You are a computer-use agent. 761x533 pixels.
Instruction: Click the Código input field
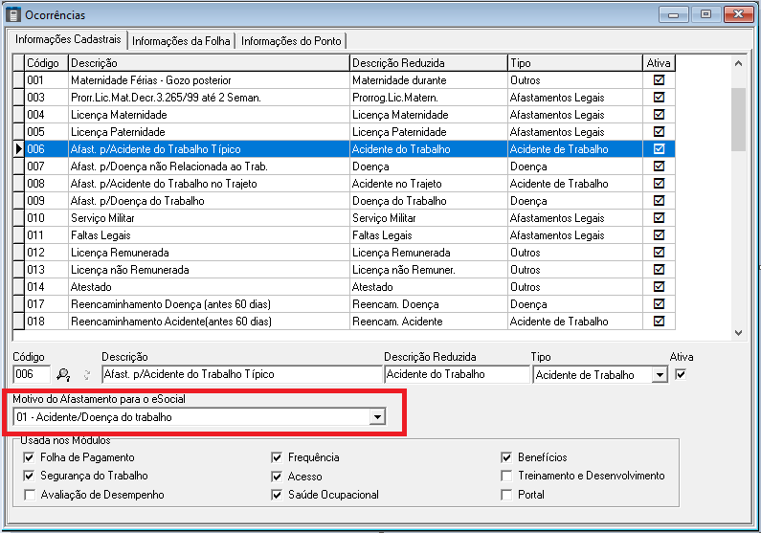(x=32, y=375)
